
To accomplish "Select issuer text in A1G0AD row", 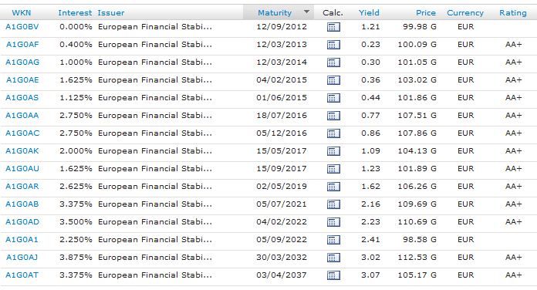I will 155,222.
